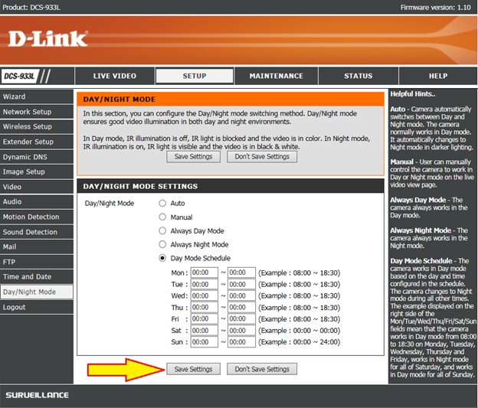Choose the Always Night Mode option
The height and width of the screenshot is (408, 478).
pyautogui.click(x=162, y=245)
